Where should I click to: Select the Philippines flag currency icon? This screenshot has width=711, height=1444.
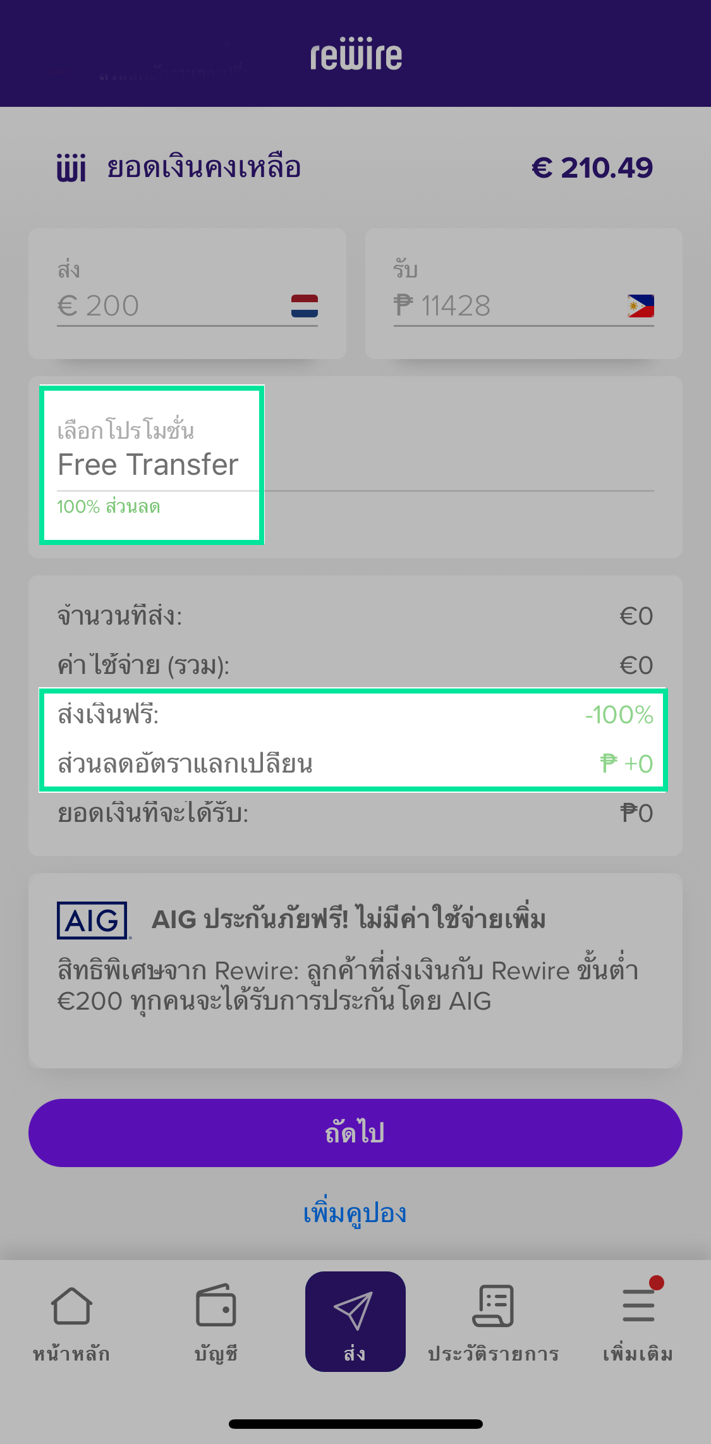pos(640,306)
